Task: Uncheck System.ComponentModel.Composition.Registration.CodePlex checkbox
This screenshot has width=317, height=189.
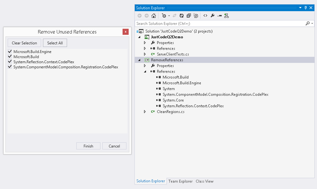Action: (x=10, y=66)
